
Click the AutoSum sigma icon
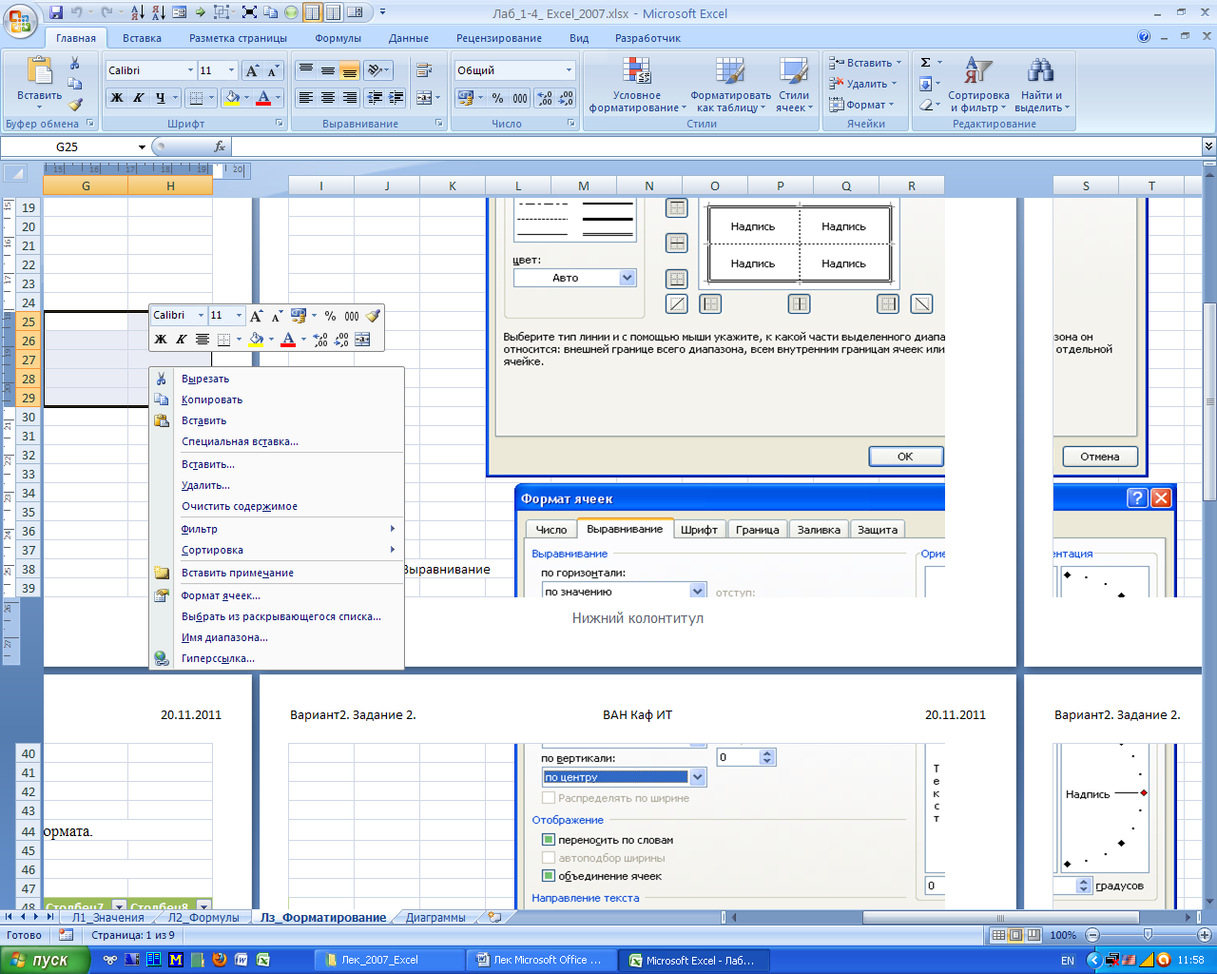926,63
